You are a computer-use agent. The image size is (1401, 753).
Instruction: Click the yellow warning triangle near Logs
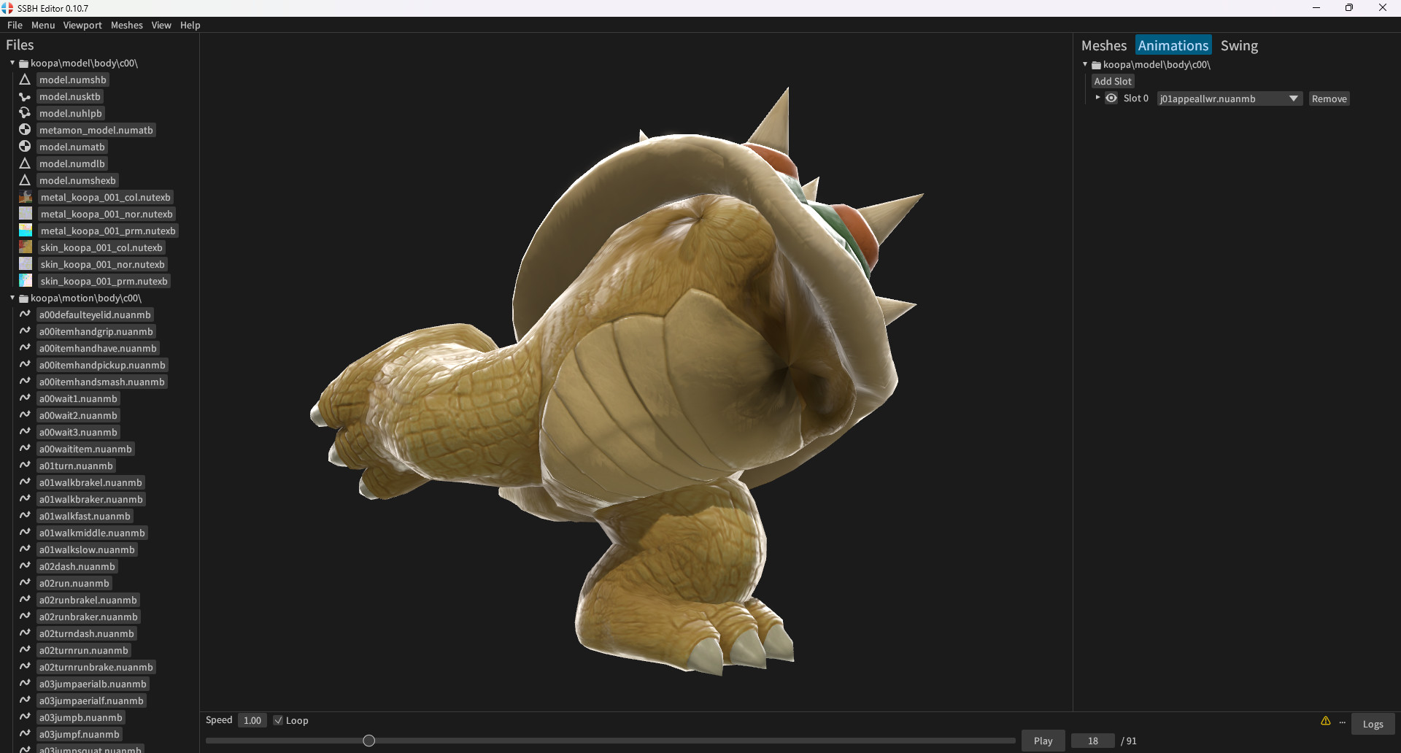coord(1326,721)
